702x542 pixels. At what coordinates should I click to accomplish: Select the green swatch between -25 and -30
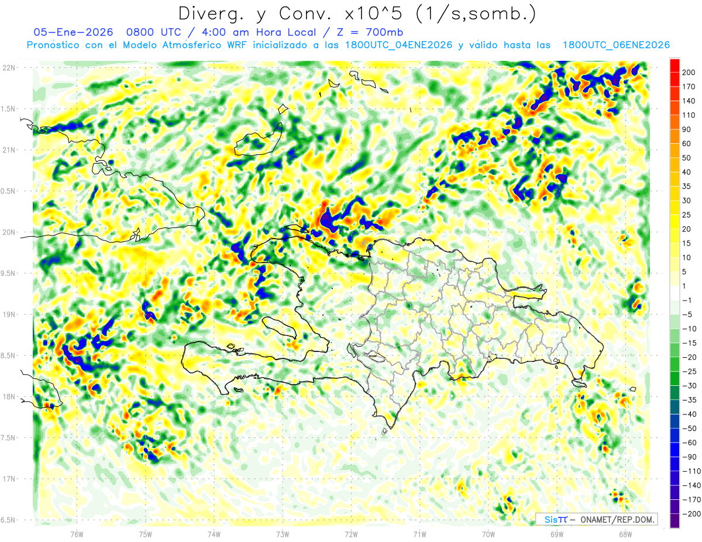pos(675,378)
